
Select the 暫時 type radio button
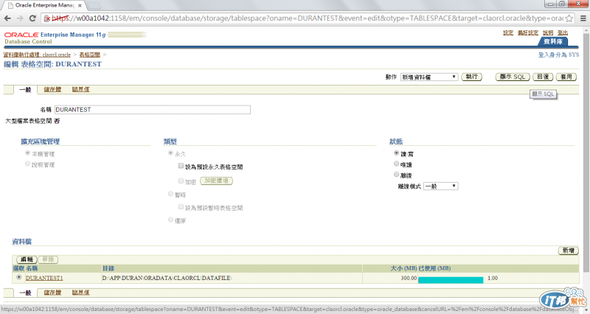pyautogui.click(x=170, y=194)
